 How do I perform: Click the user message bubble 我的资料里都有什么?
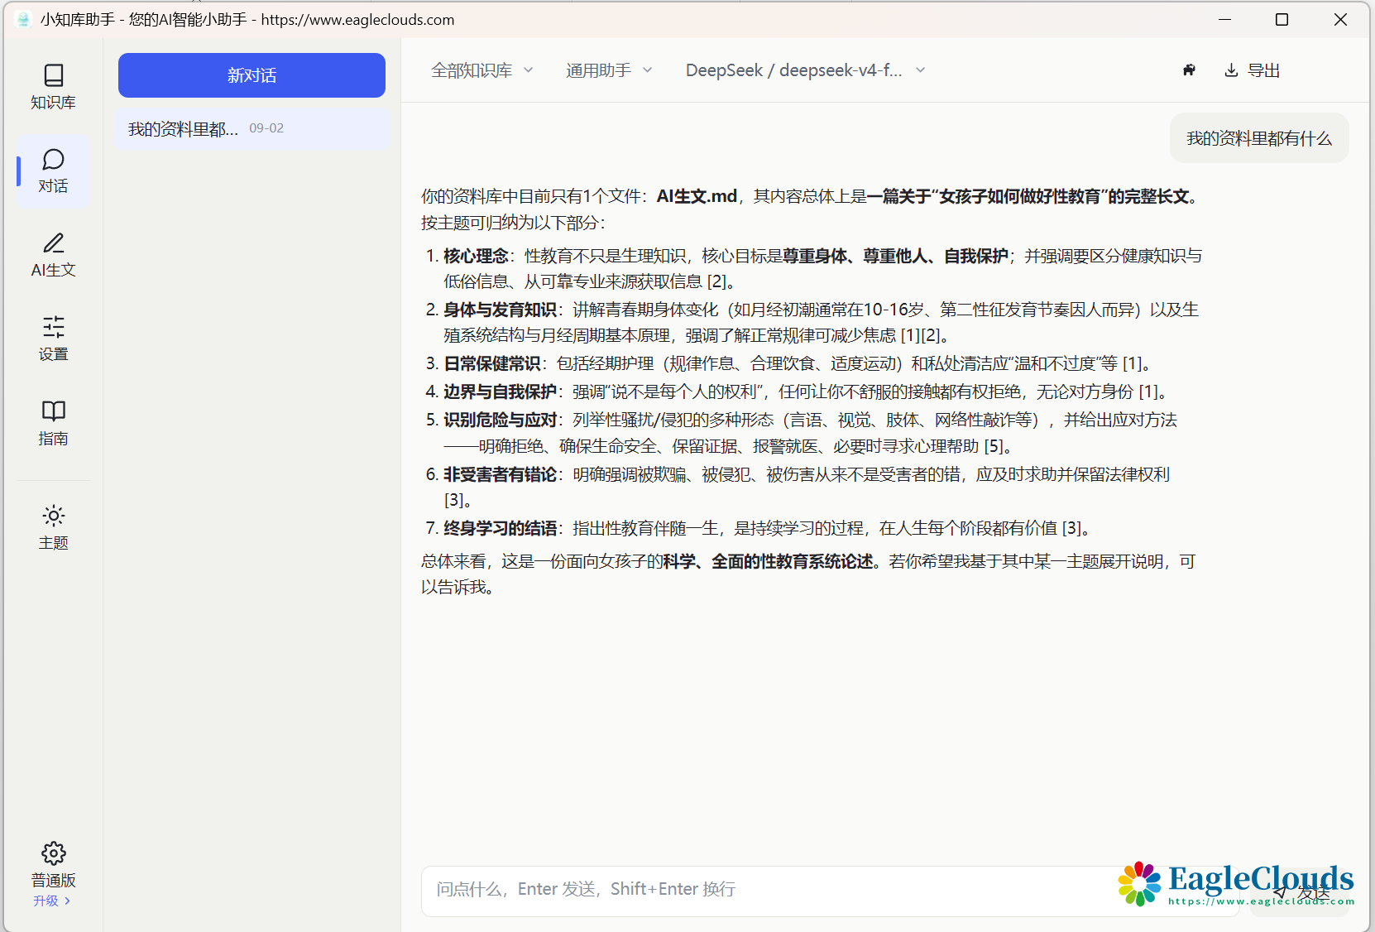tap(1259, 138)
